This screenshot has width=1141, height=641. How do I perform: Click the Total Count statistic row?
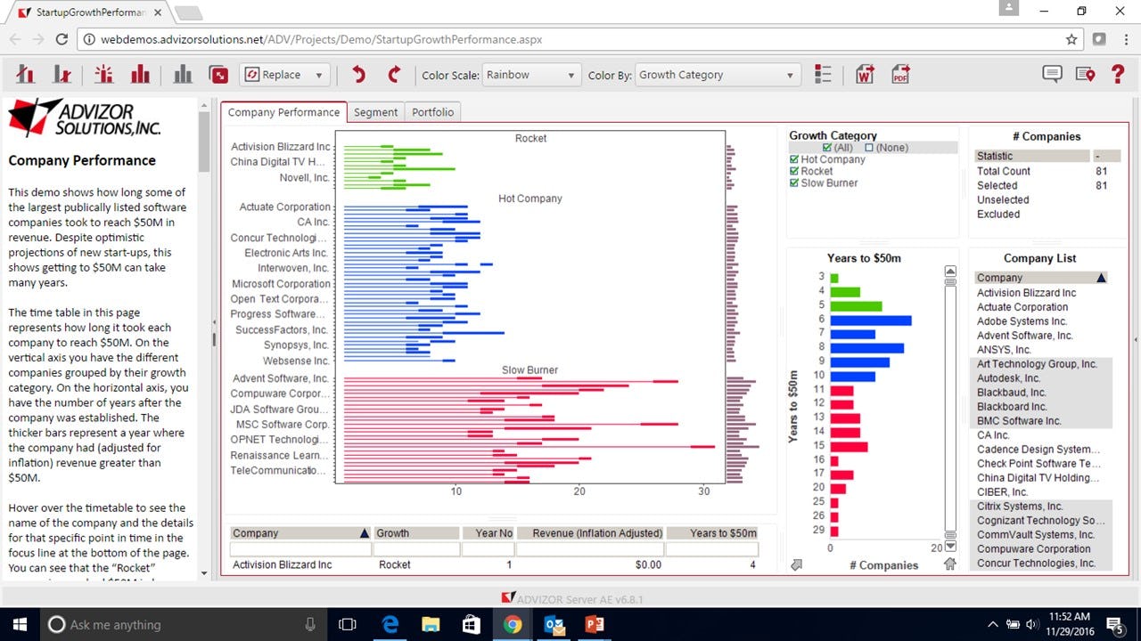(x=1004, y=171)
